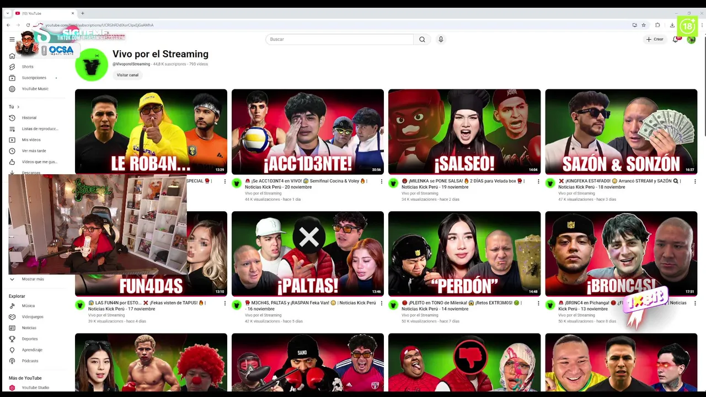Open the Shorts sidebar icon
Screen dimensions: 706x397
pos(12,67)
